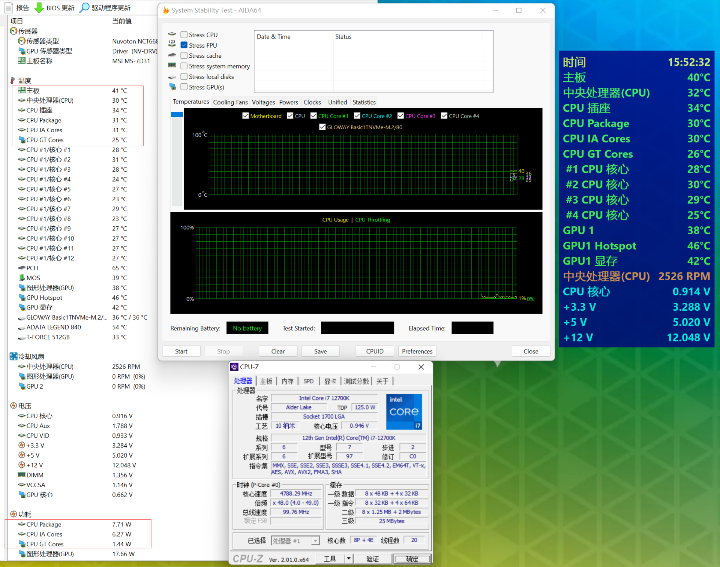The width and height of the screenshot is (720, 567).
Task: Click the GPU Hotspot row icon
Action: 22,298
